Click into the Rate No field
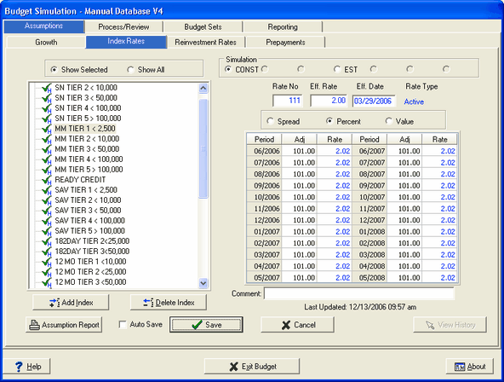Screen dimensions: 504x382 point(288,101)
